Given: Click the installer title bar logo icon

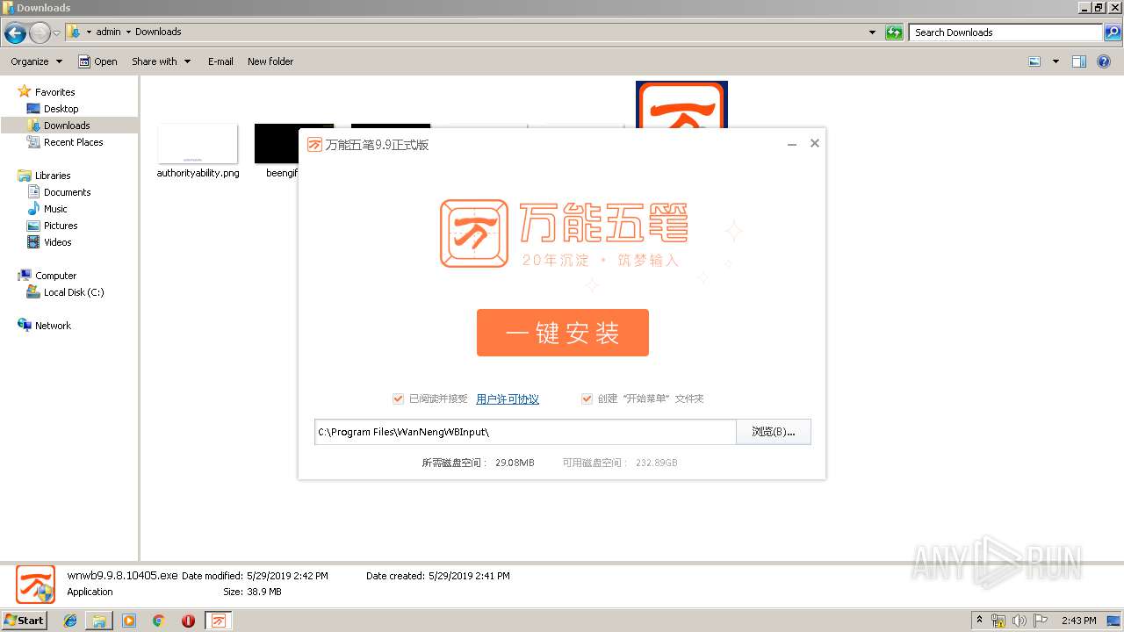Looking at the screenshot, I should [314, 145].
